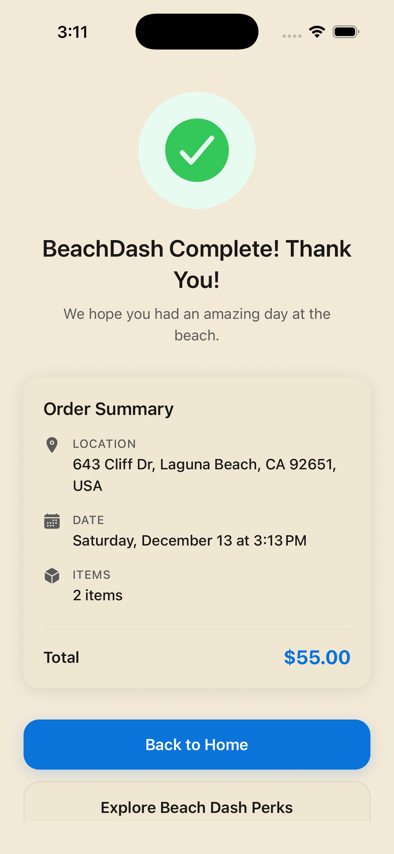Tap the Saturday, December 13 date text
The width and height of the screenshot is (394, 854).
[189, 540]
